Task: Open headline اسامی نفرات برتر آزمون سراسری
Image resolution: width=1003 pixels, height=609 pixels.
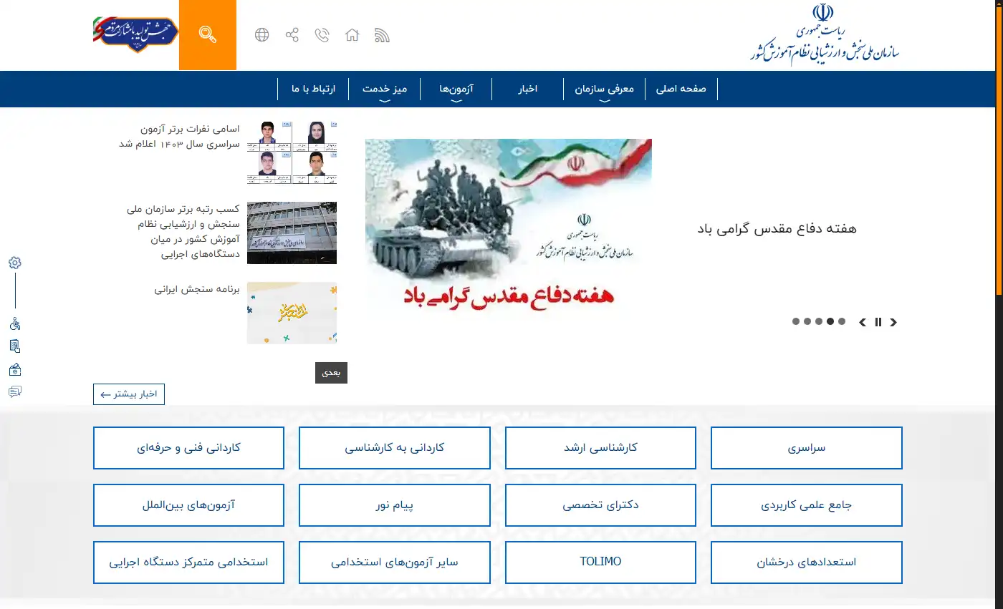Action: 178,137
